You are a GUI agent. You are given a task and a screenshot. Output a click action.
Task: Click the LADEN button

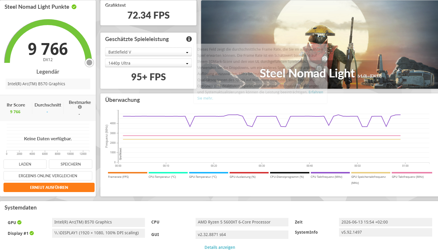pos(25,164)
